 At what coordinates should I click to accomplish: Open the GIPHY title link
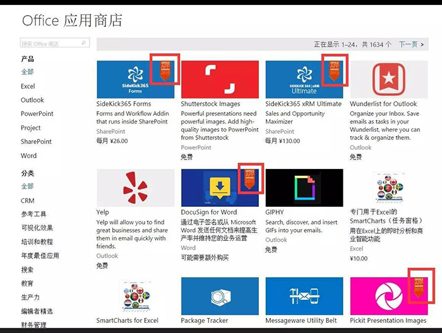pyautogui.click(x=274, y=213)
